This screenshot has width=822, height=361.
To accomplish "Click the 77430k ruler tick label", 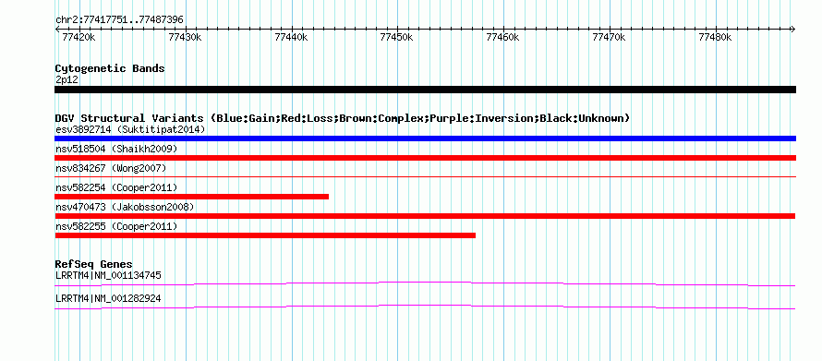I will coord(186,37).
